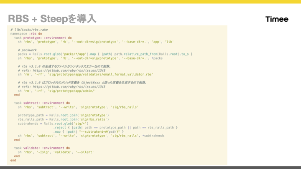This screenshot has width=301, height=169.
Task: Click the Timee logo
Action: (277, 19)
